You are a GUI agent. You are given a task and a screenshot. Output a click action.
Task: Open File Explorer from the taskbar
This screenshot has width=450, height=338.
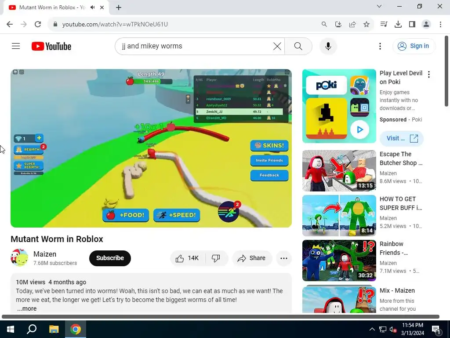pyautogui.click(x=54, y=329)
